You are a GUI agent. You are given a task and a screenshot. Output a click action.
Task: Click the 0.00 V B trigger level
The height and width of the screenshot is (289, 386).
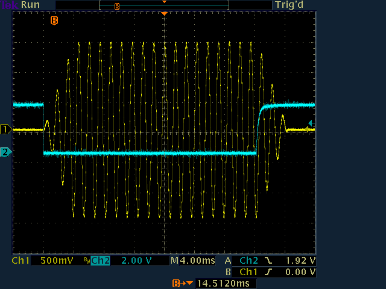pos(300,272)
